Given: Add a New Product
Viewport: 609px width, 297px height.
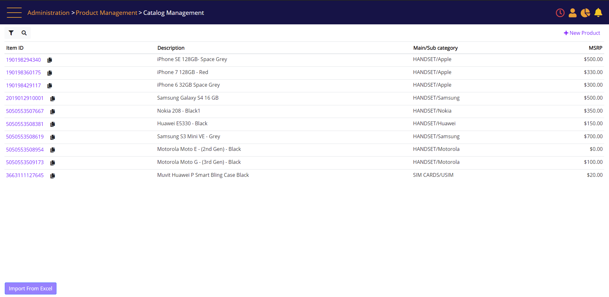Looking at the screenshot, I should point(582,33).
